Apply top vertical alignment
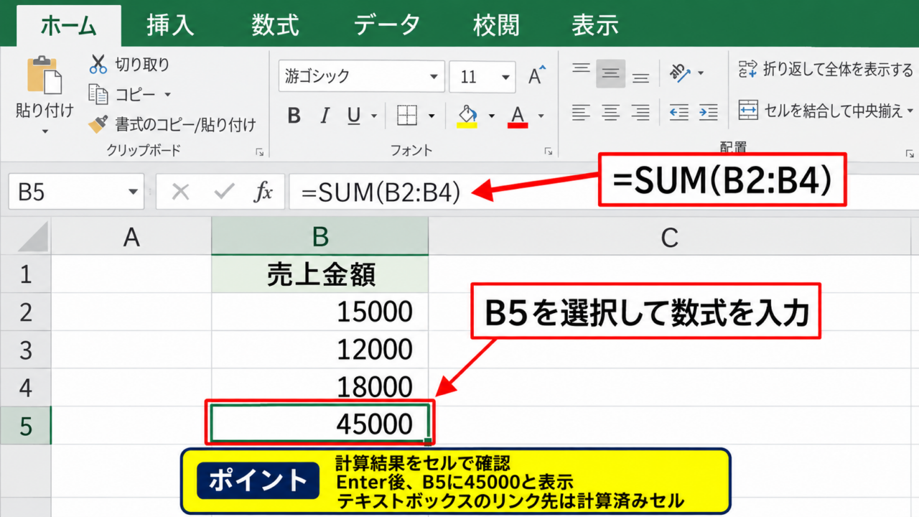Viewport: 919px width, 517px height. click(581, 70)
